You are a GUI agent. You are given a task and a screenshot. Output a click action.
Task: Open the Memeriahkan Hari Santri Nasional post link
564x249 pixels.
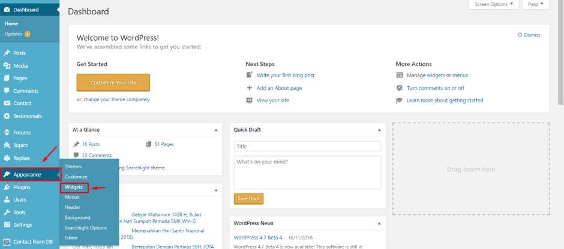(168, 230)
